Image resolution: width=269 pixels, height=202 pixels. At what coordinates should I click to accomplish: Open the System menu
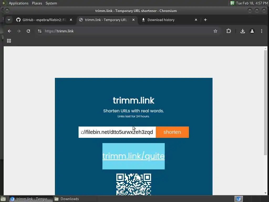click(51, 3)
